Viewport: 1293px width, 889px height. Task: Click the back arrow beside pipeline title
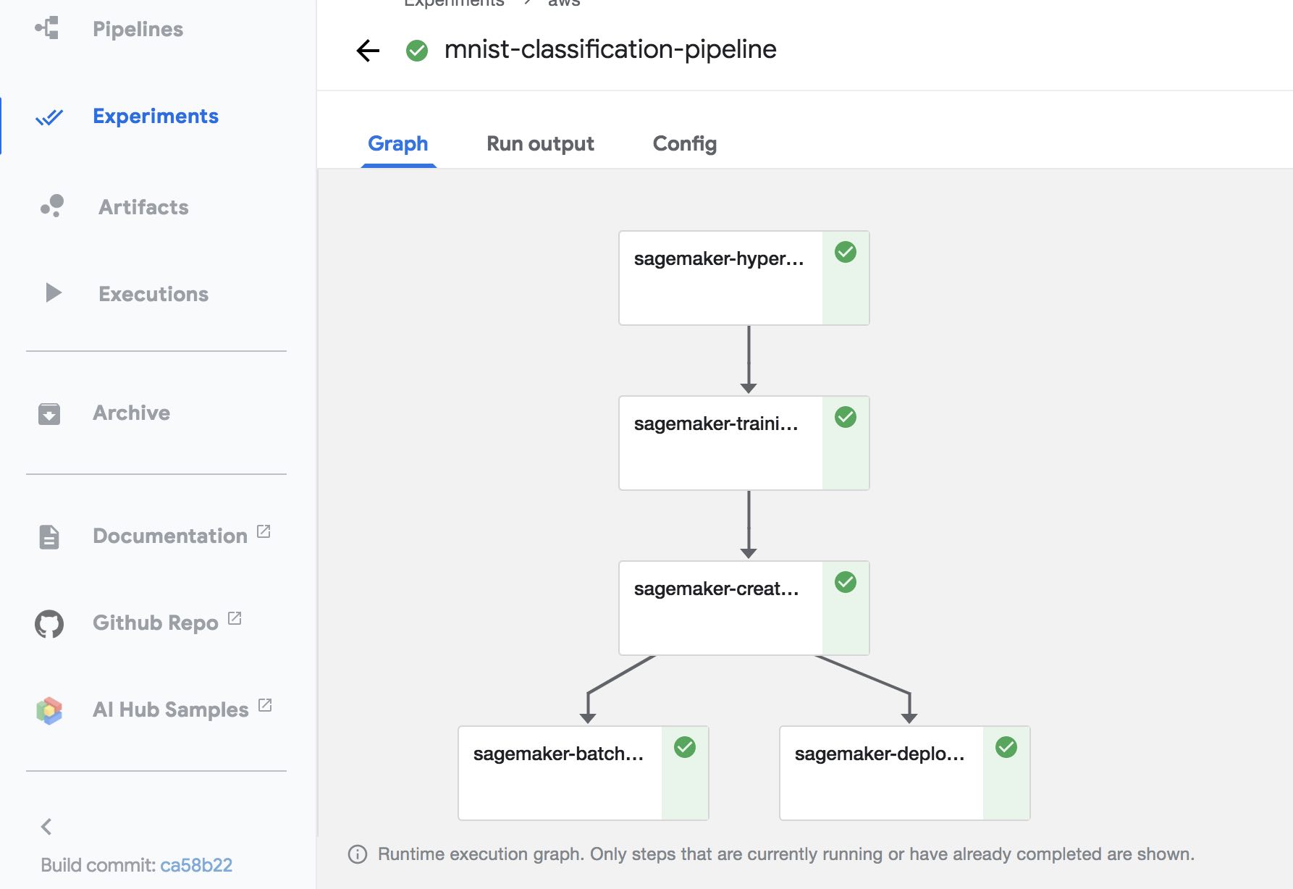click(x=368, y=50)
